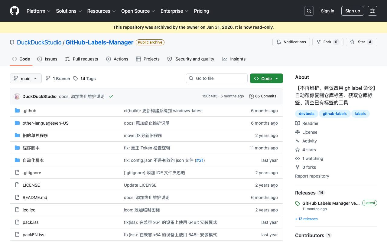Click the Notifications button
The height and width of the screenshot is (242, 387).
click(x=291, y=42)
